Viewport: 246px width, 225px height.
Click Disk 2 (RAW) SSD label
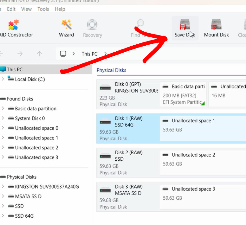coord(129,156)
